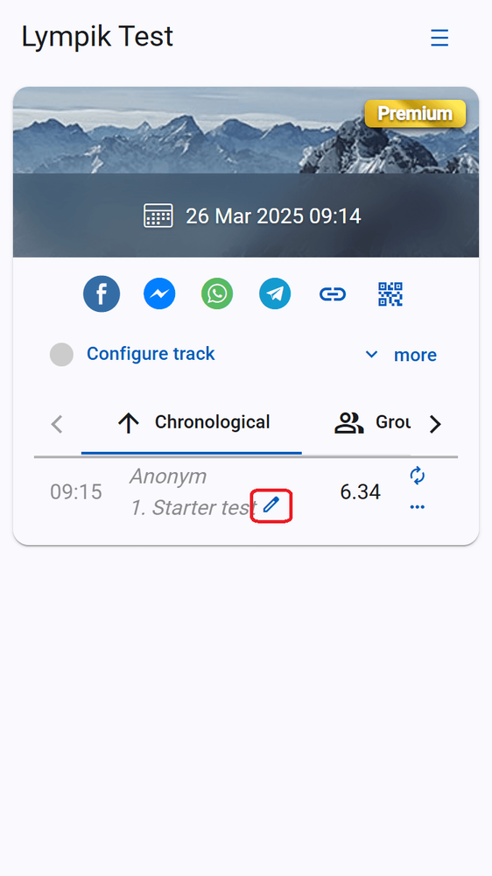
Task: Click the Premium badge
Action: click(415, 113)
